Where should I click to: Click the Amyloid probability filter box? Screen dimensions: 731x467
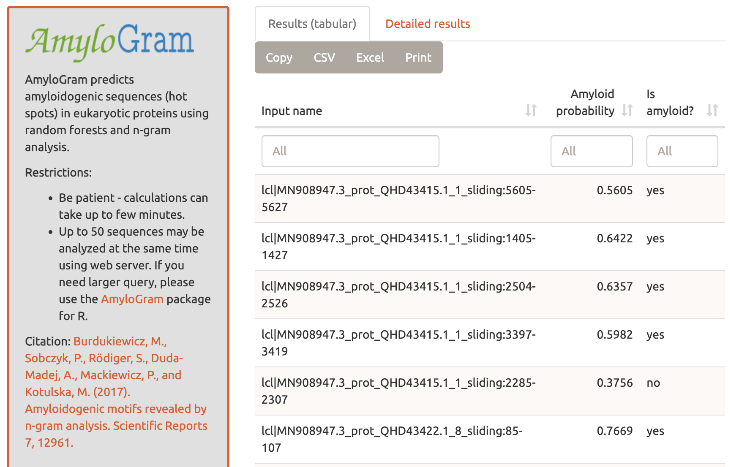[591, 151]
